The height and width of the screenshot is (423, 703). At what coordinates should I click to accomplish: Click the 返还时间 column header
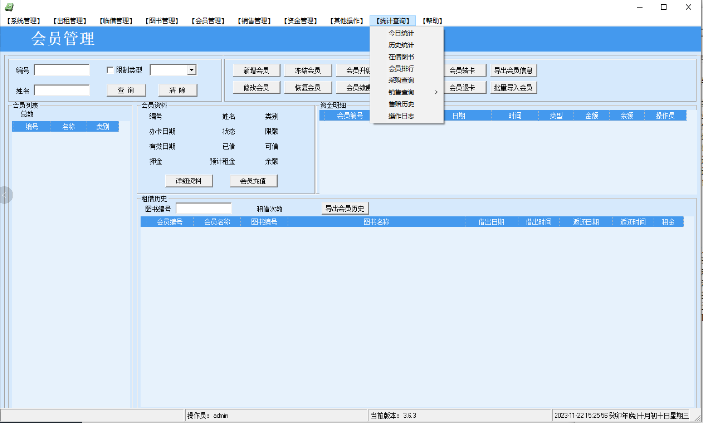click(x=633, y=222)
